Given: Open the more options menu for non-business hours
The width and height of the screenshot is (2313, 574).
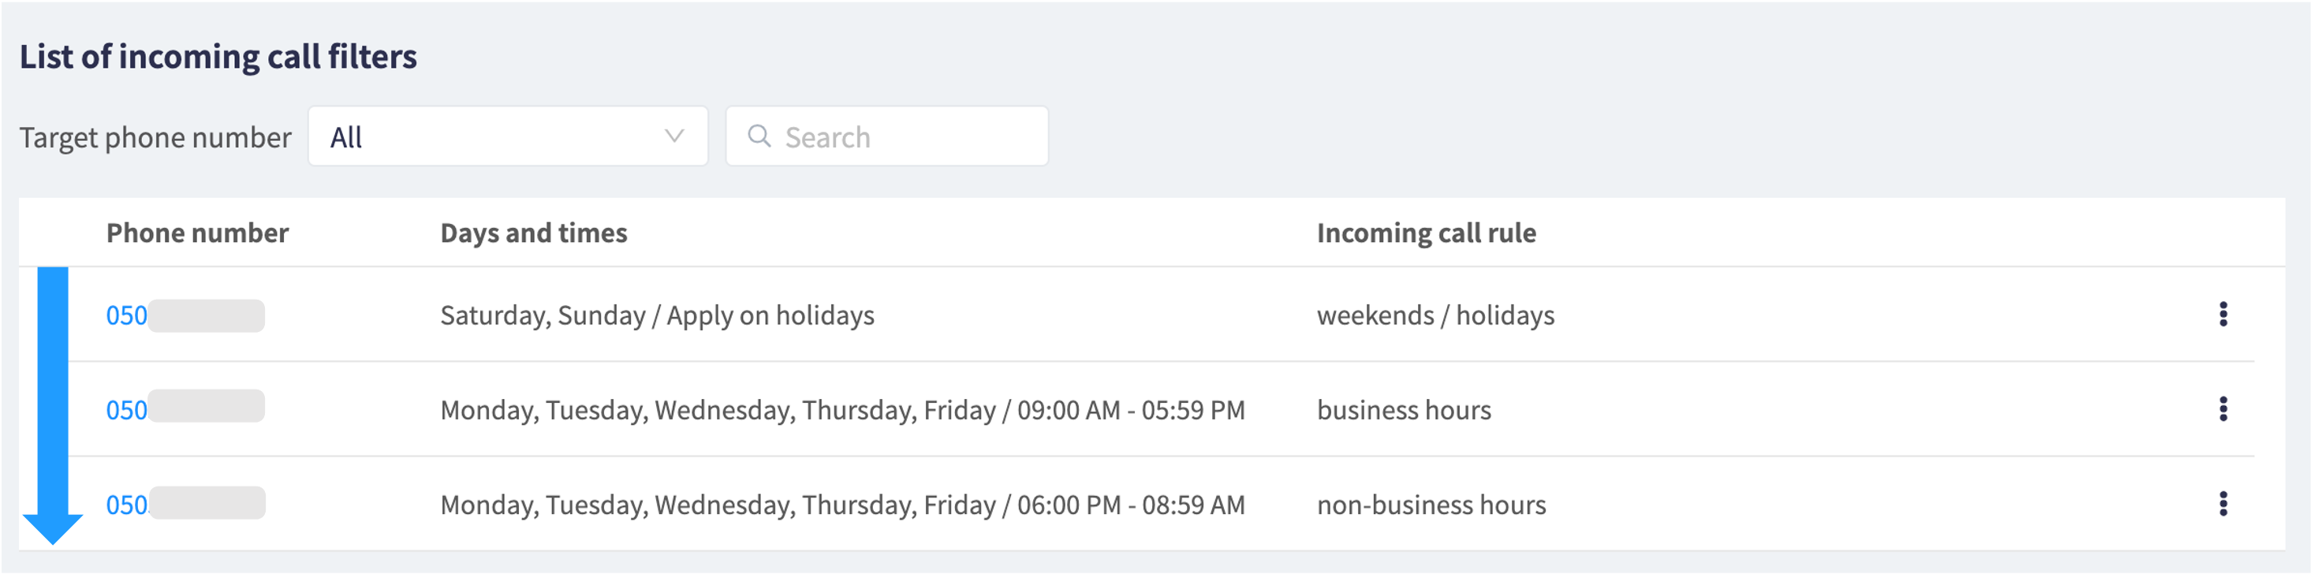Looking at the screenshot, I should coord(2222,504).
